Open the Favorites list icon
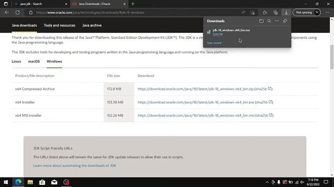The width and height of the screenshot is (334, 187). tap(265, 12)
